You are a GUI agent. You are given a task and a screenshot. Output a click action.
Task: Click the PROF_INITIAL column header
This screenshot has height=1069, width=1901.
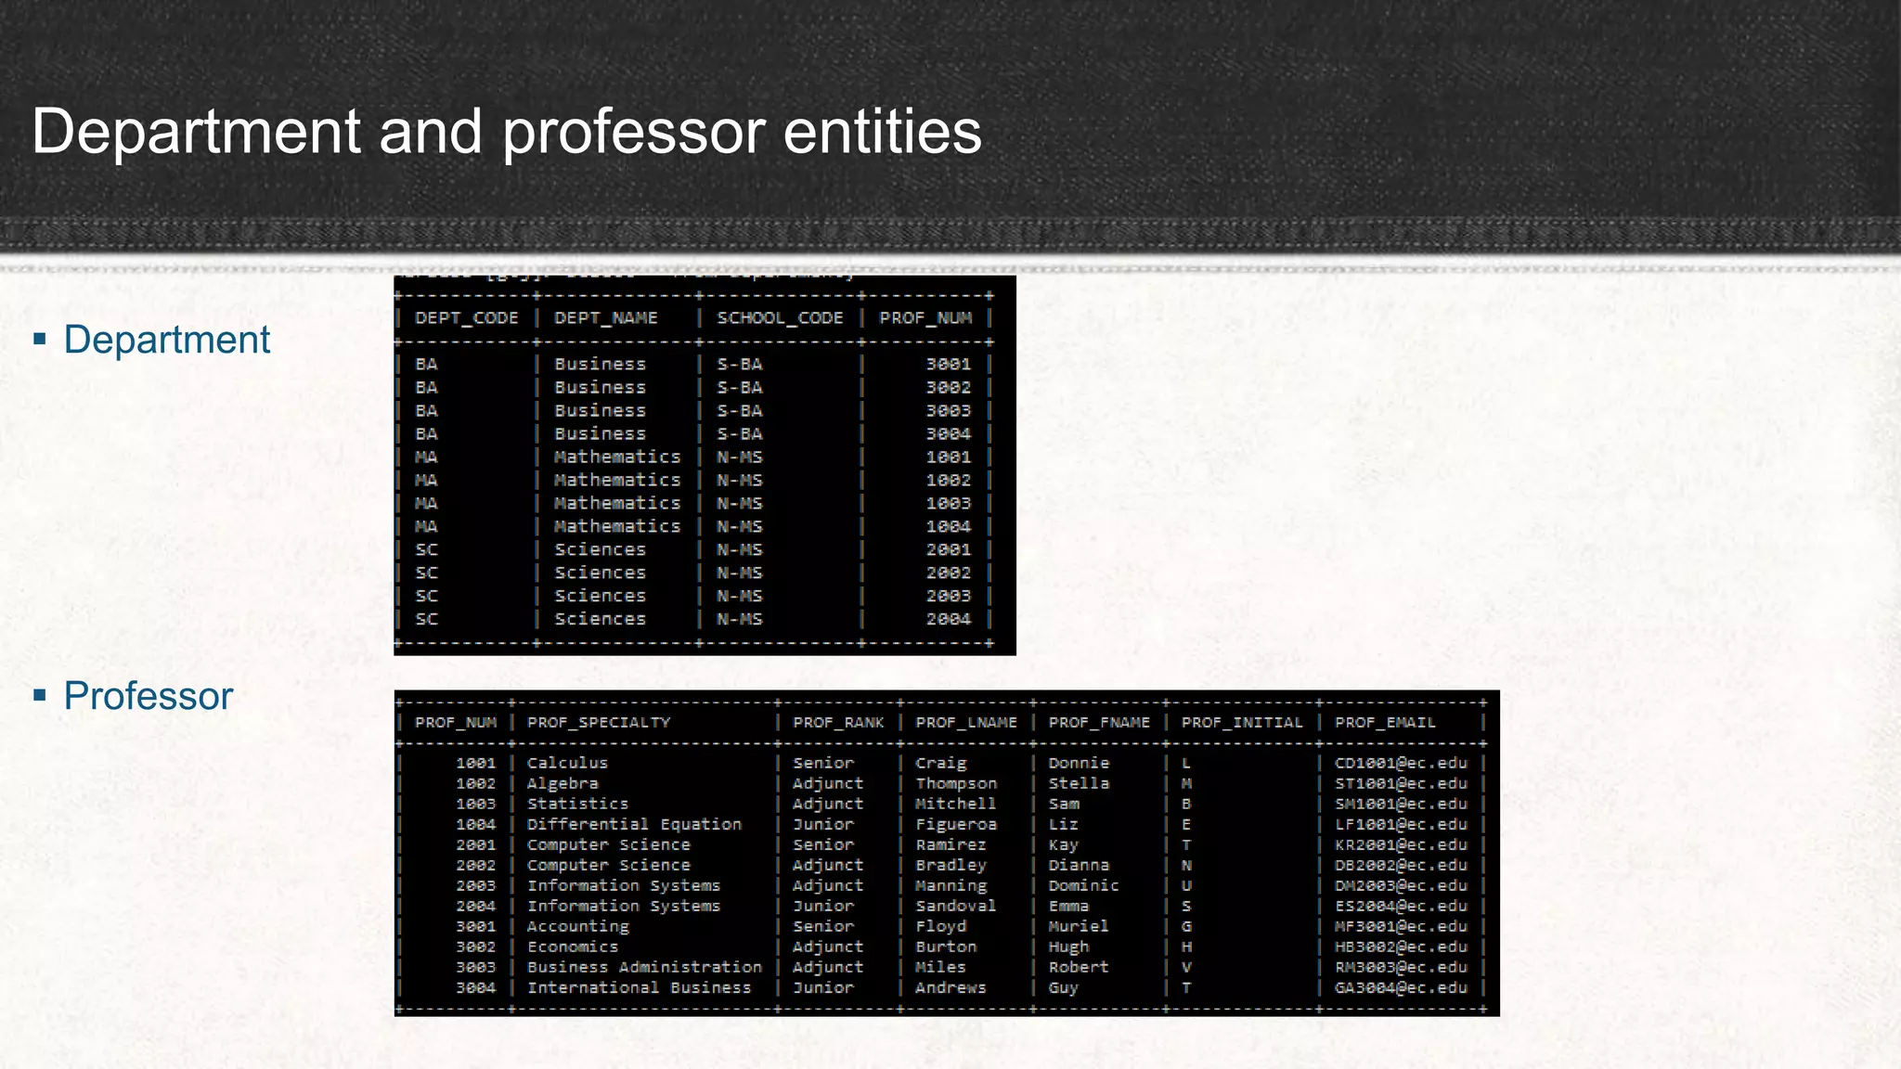pyautogui.click(x=1242, y=722)
